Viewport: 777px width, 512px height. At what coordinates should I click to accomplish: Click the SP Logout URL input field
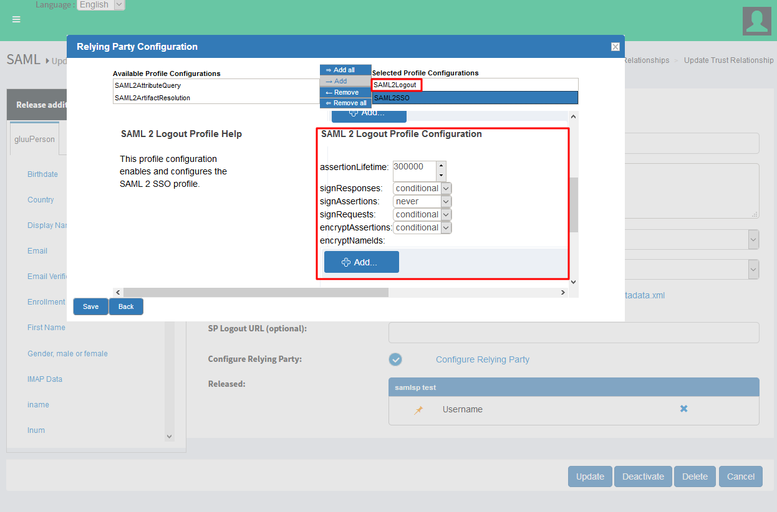pos(574,333)
